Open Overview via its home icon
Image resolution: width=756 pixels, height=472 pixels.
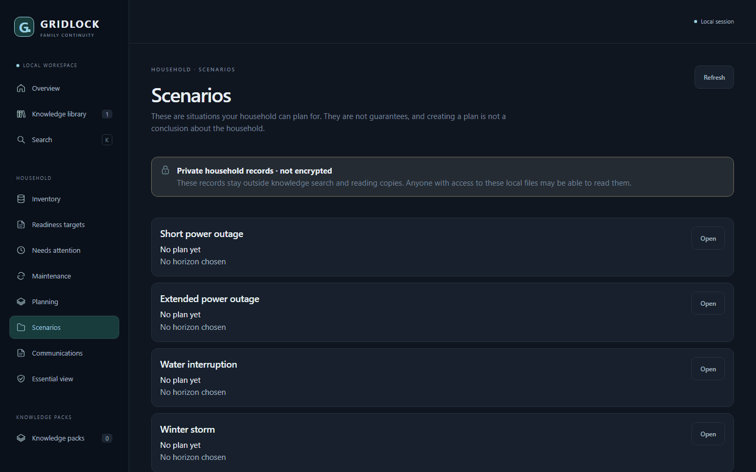(x=21, y=88)
